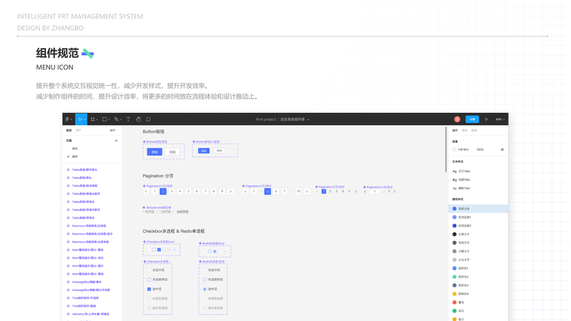Image resolution: width=571 pixels, height=321 pixels.
Task: Select the Rectangle shape tool
Action: click(x=104, y=119)
